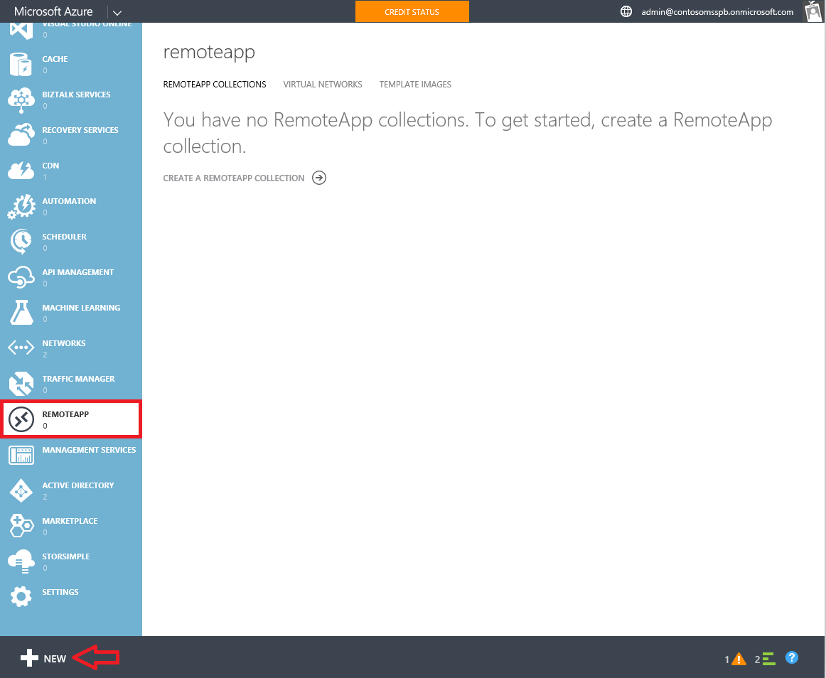
Task: Select SCHEDULER label in sidebar
Action: [64, 237]
